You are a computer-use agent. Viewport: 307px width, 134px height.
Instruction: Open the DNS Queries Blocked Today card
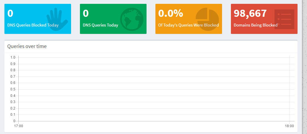coord(38,19)
